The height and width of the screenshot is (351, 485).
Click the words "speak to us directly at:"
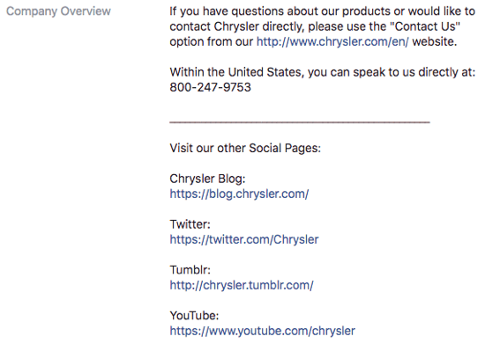pyautogui.click(x=414, y=72)
